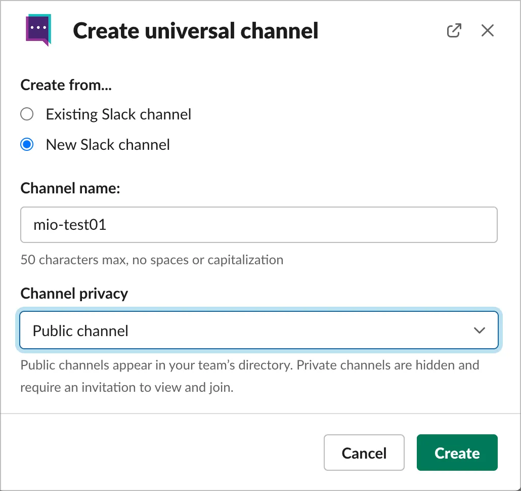This screenshot has width=521, height=491.
Task: Click the Mio app logo icon
Action: point(38,30)
